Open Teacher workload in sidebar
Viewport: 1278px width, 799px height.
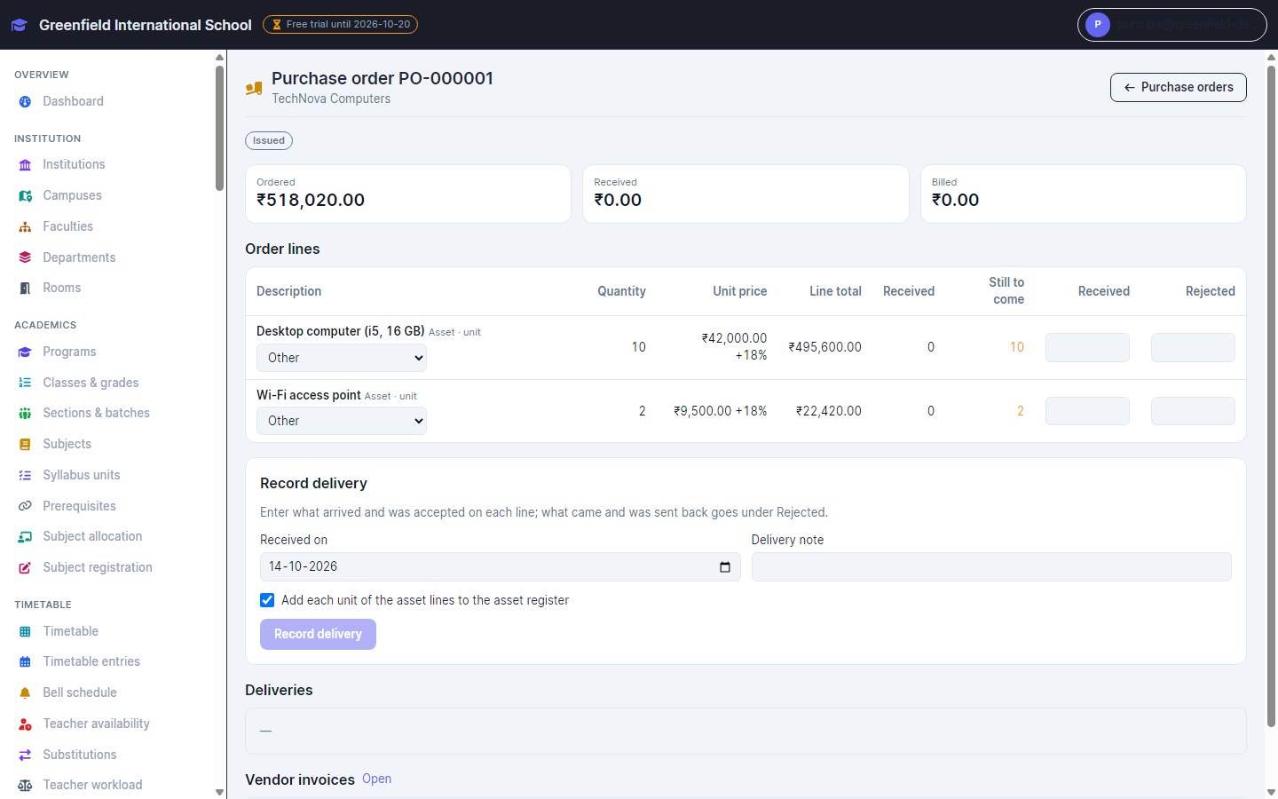(x=92, y=785)
